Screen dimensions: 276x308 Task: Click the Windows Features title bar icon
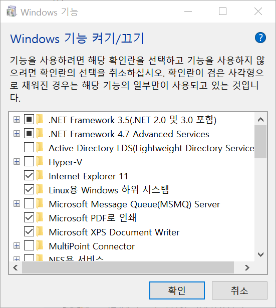tap(12, 12)
